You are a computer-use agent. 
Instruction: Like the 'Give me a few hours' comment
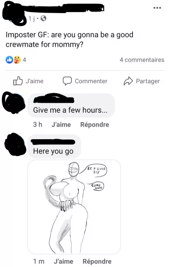pyautogui.click(x=61, y=124)
